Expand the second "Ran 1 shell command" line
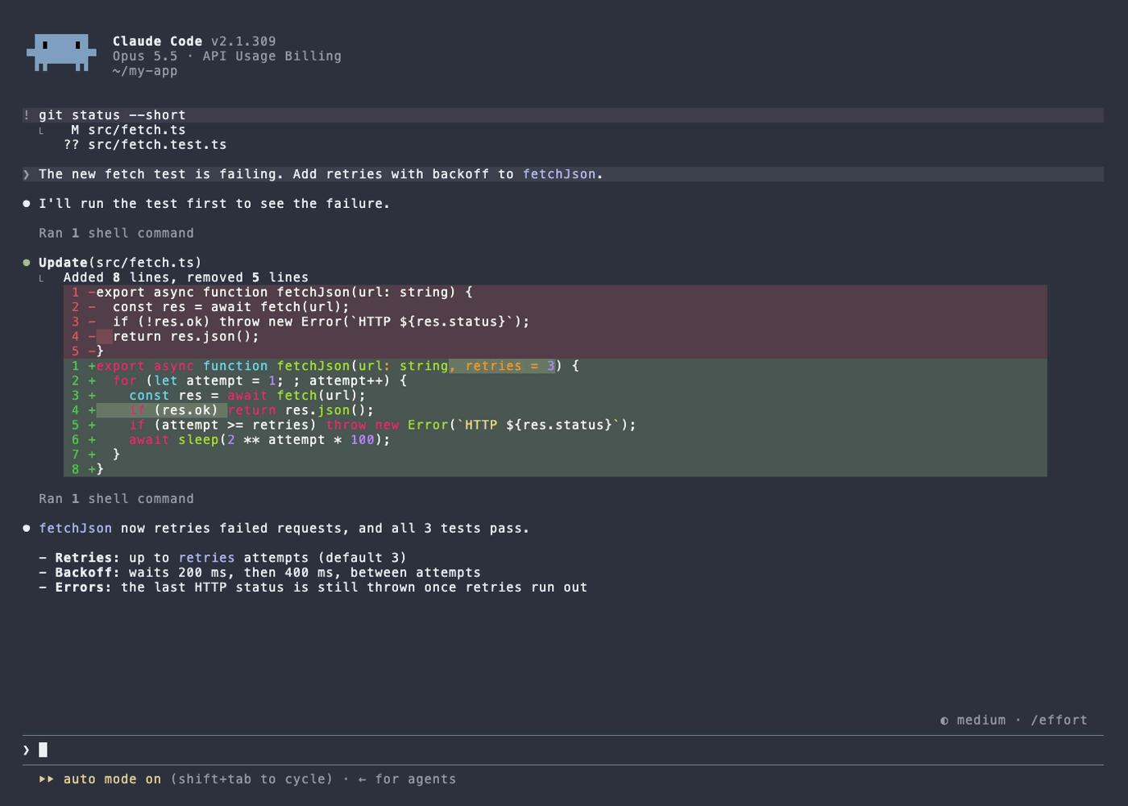 pyautogui.click(x=116, y=499)
